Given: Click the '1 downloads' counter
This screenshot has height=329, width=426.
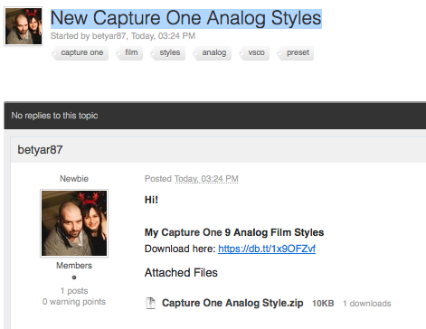Looking at the screenshot, I should pos(367,304).
